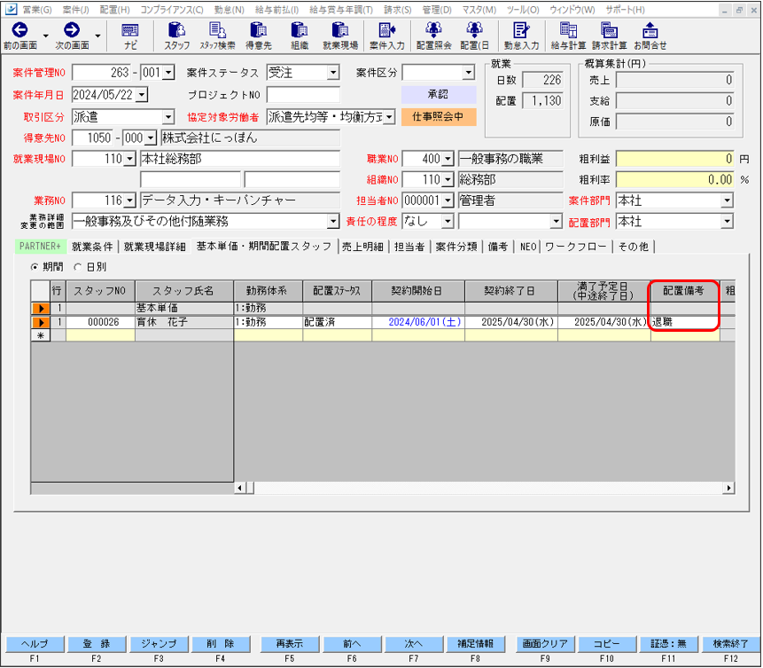Viewport: 763px width, 668px height.
Task: Open the マスタ(M) menu
Action: 479,9
